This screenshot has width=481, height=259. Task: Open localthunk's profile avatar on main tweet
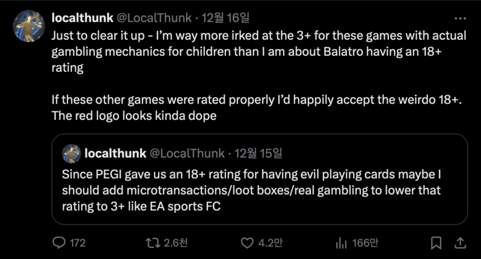29,26
